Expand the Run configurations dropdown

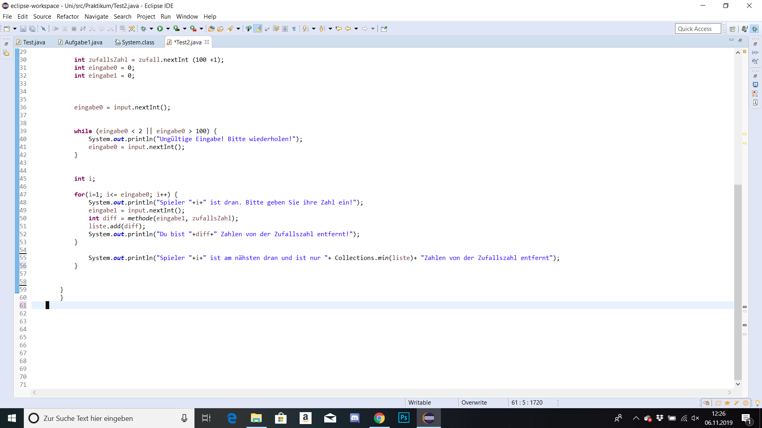coord(169,29)
